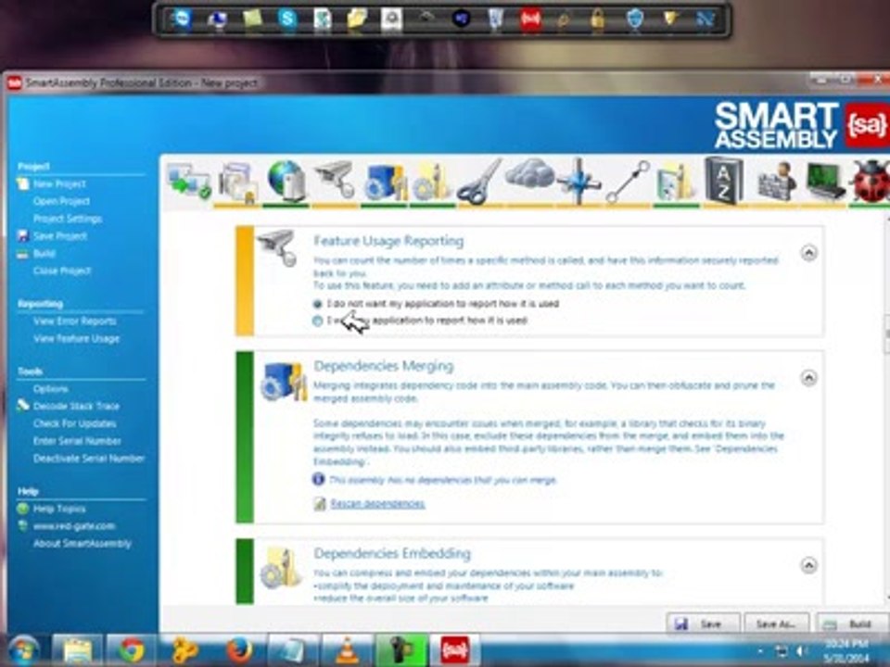
Task: Click the taskbar clock
Action: tap(845, 651)
